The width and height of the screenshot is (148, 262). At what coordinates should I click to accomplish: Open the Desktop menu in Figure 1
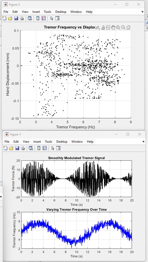[62, 142]
